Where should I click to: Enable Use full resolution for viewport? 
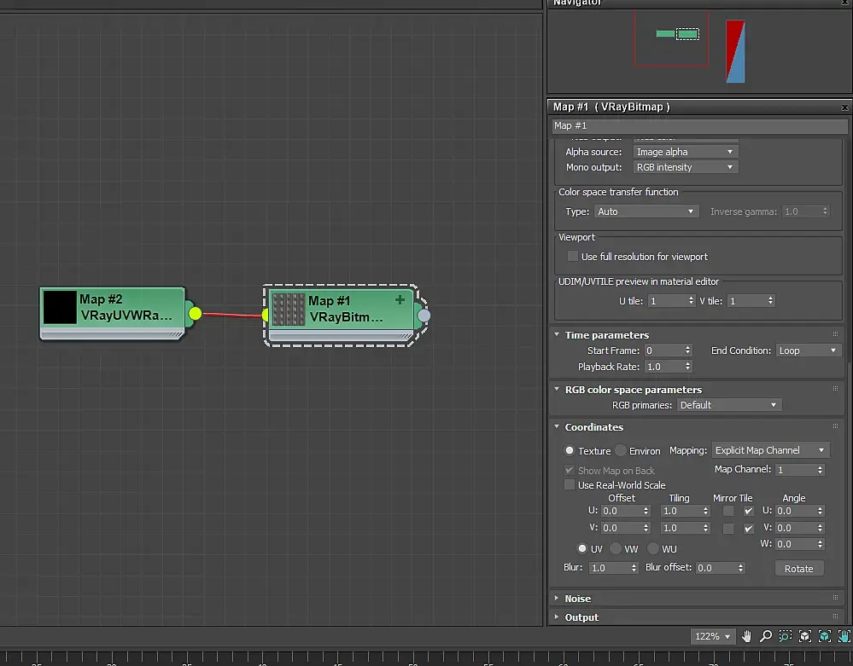pos(572,256)
